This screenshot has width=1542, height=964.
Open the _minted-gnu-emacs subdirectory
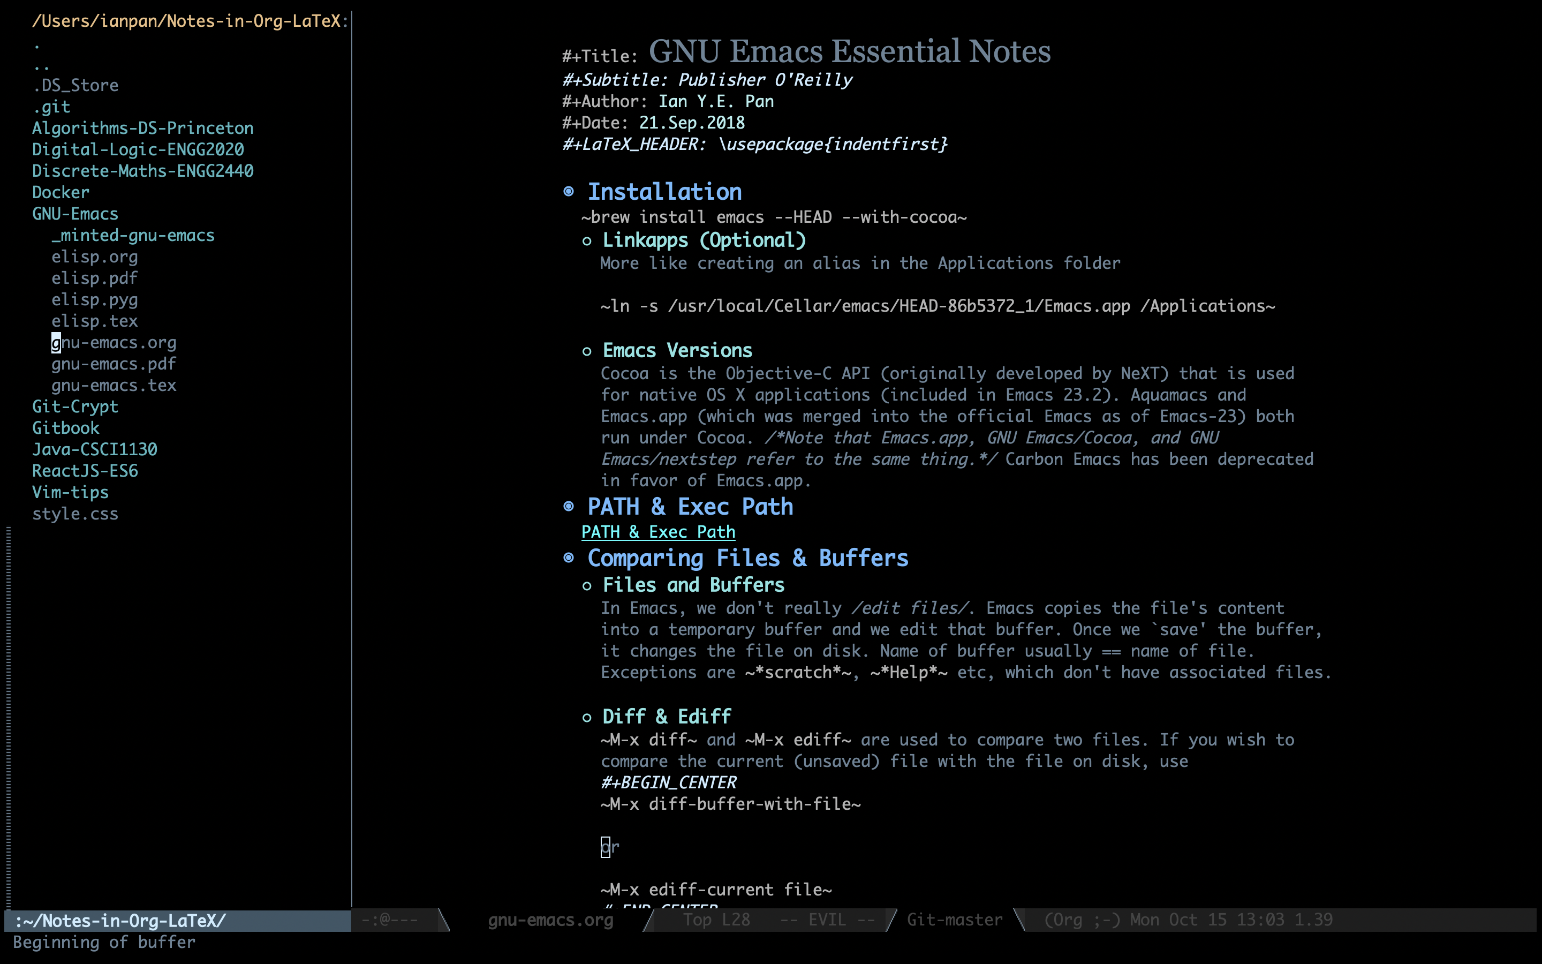tap(133, 235)
